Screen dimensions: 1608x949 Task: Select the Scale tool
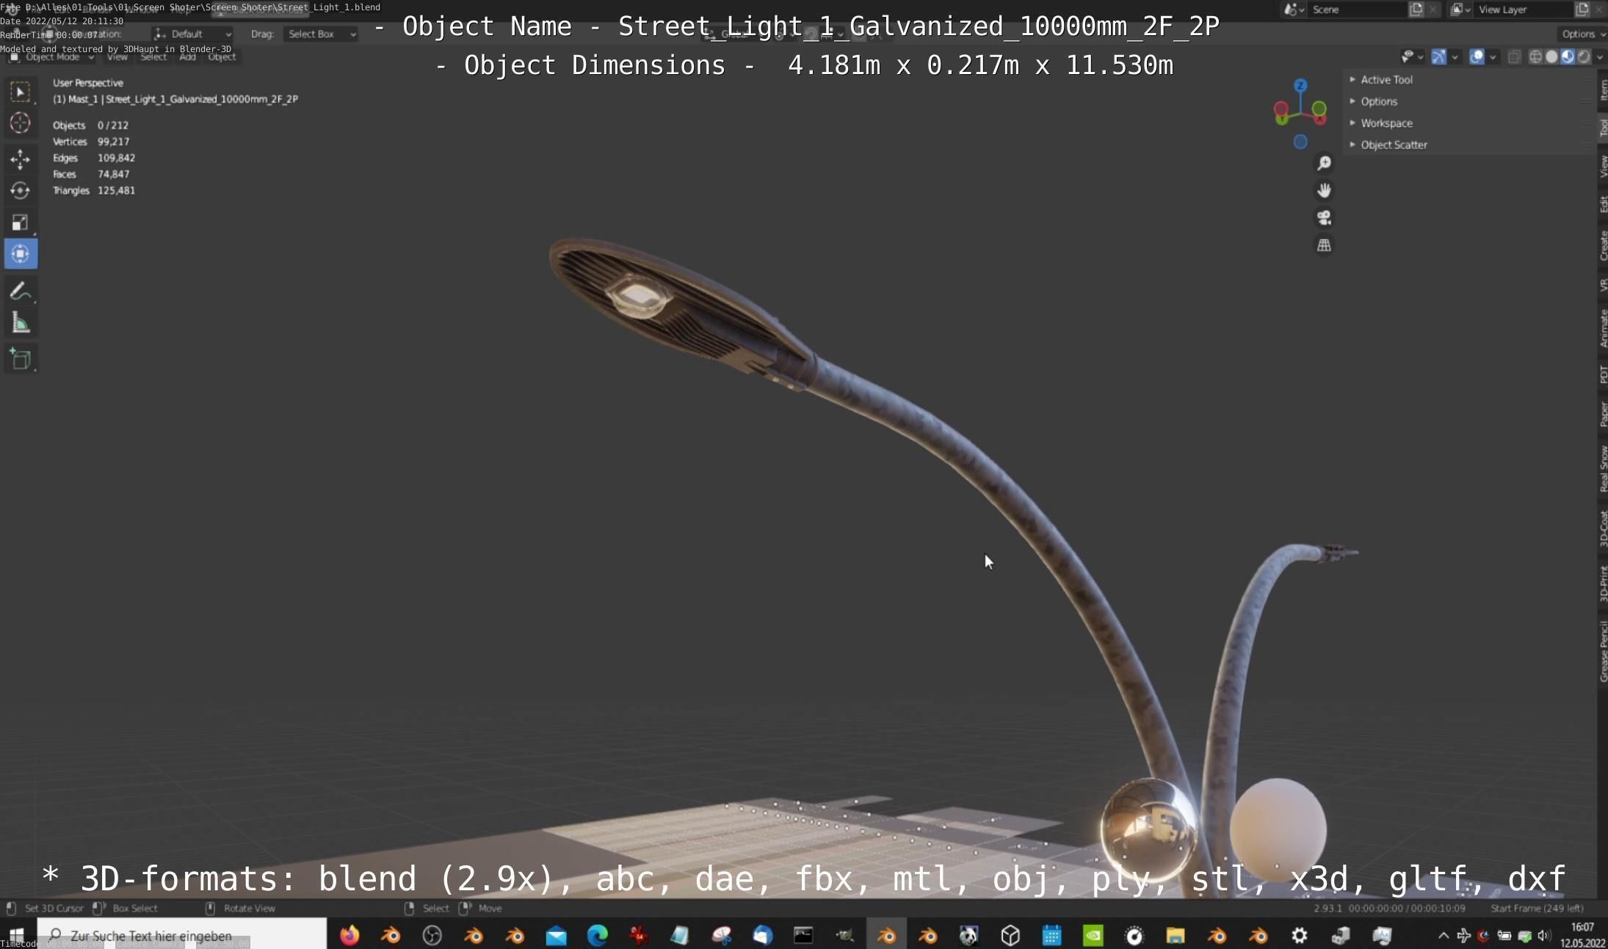pyautogui.click(x=20, y=222)
